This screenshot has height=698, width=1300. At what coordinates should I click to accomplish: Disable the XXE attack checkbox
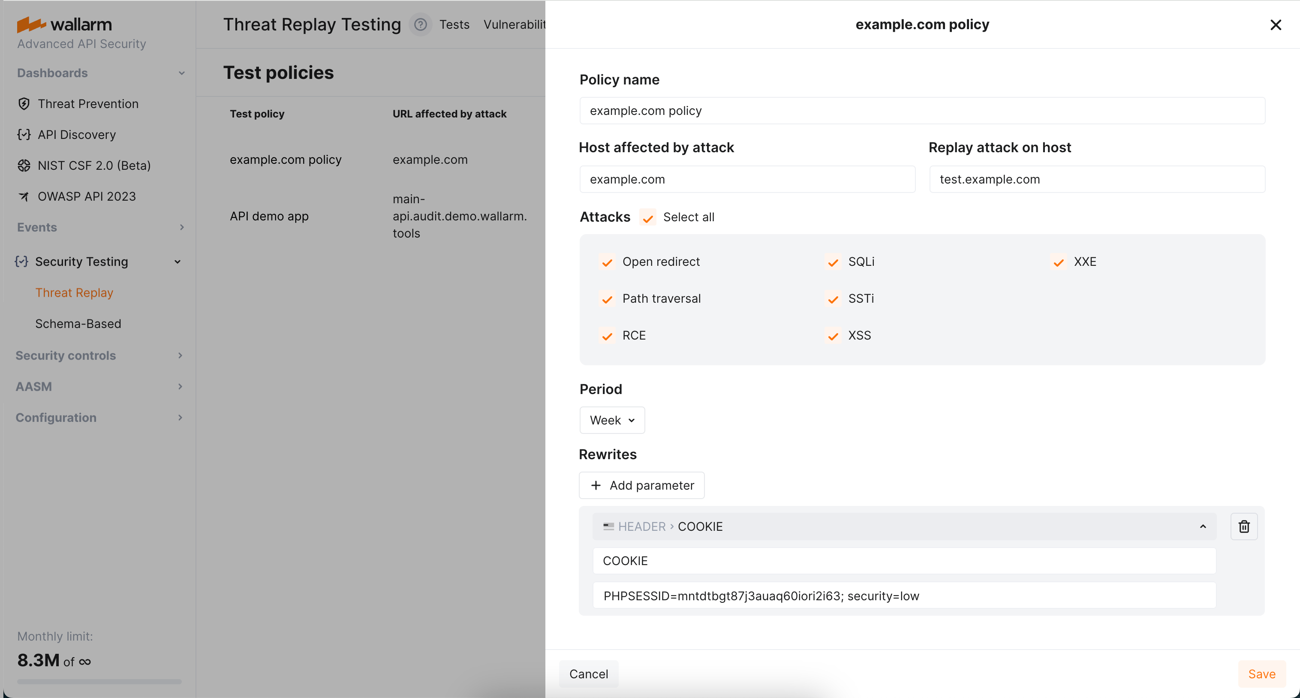pyautogui.click(x=1058, y=262)
